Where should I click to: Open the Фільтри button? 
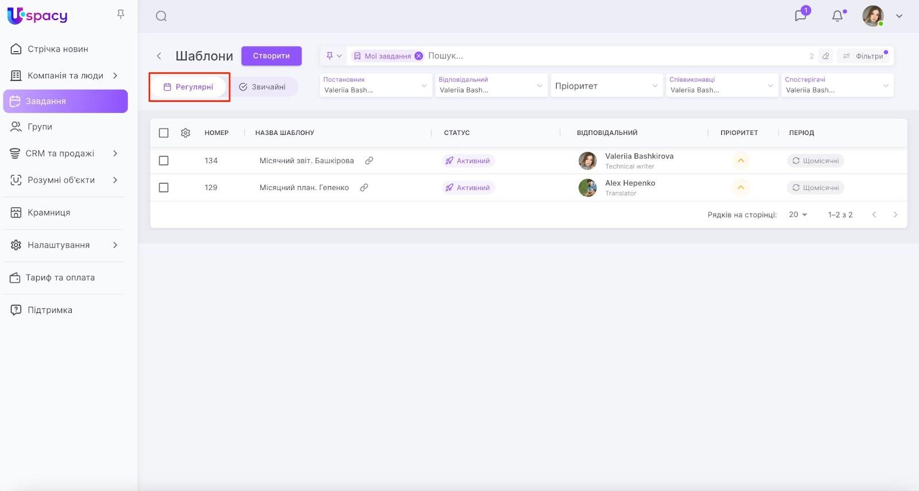[864, 56]
